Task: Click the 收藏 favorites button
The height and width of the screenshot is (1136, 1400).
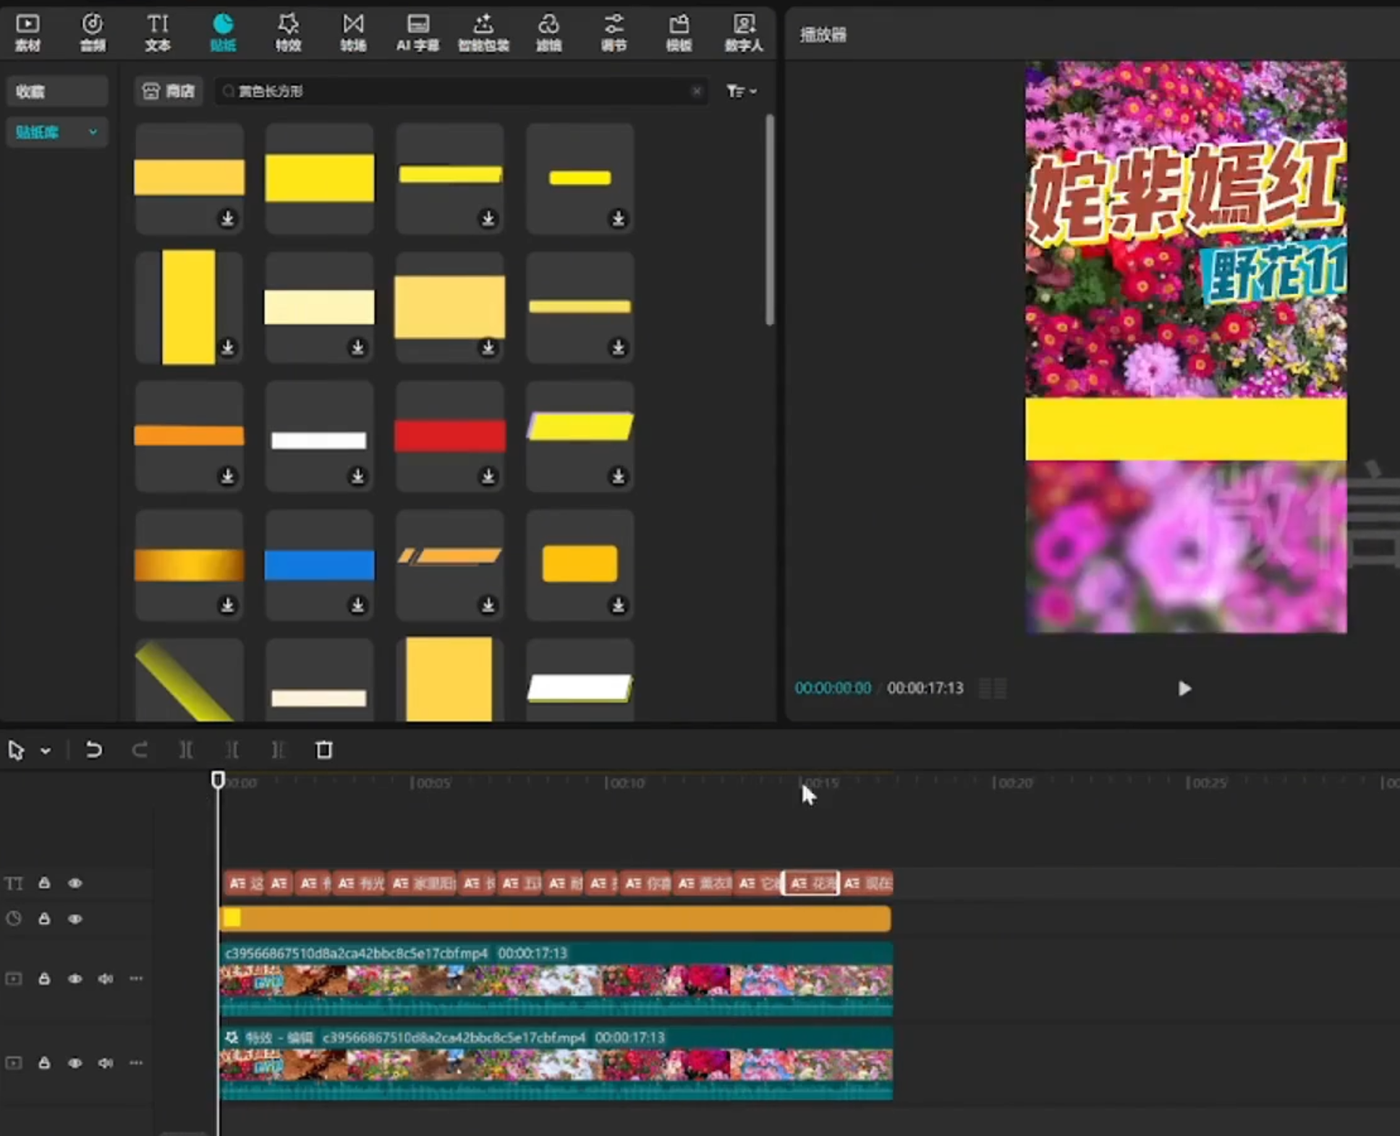Action: (x=56, y=92)
